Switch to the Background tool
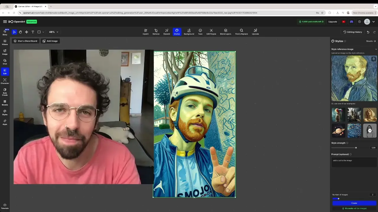The width and height of the screenshot is (378, 212). click(x=189, y=32)
